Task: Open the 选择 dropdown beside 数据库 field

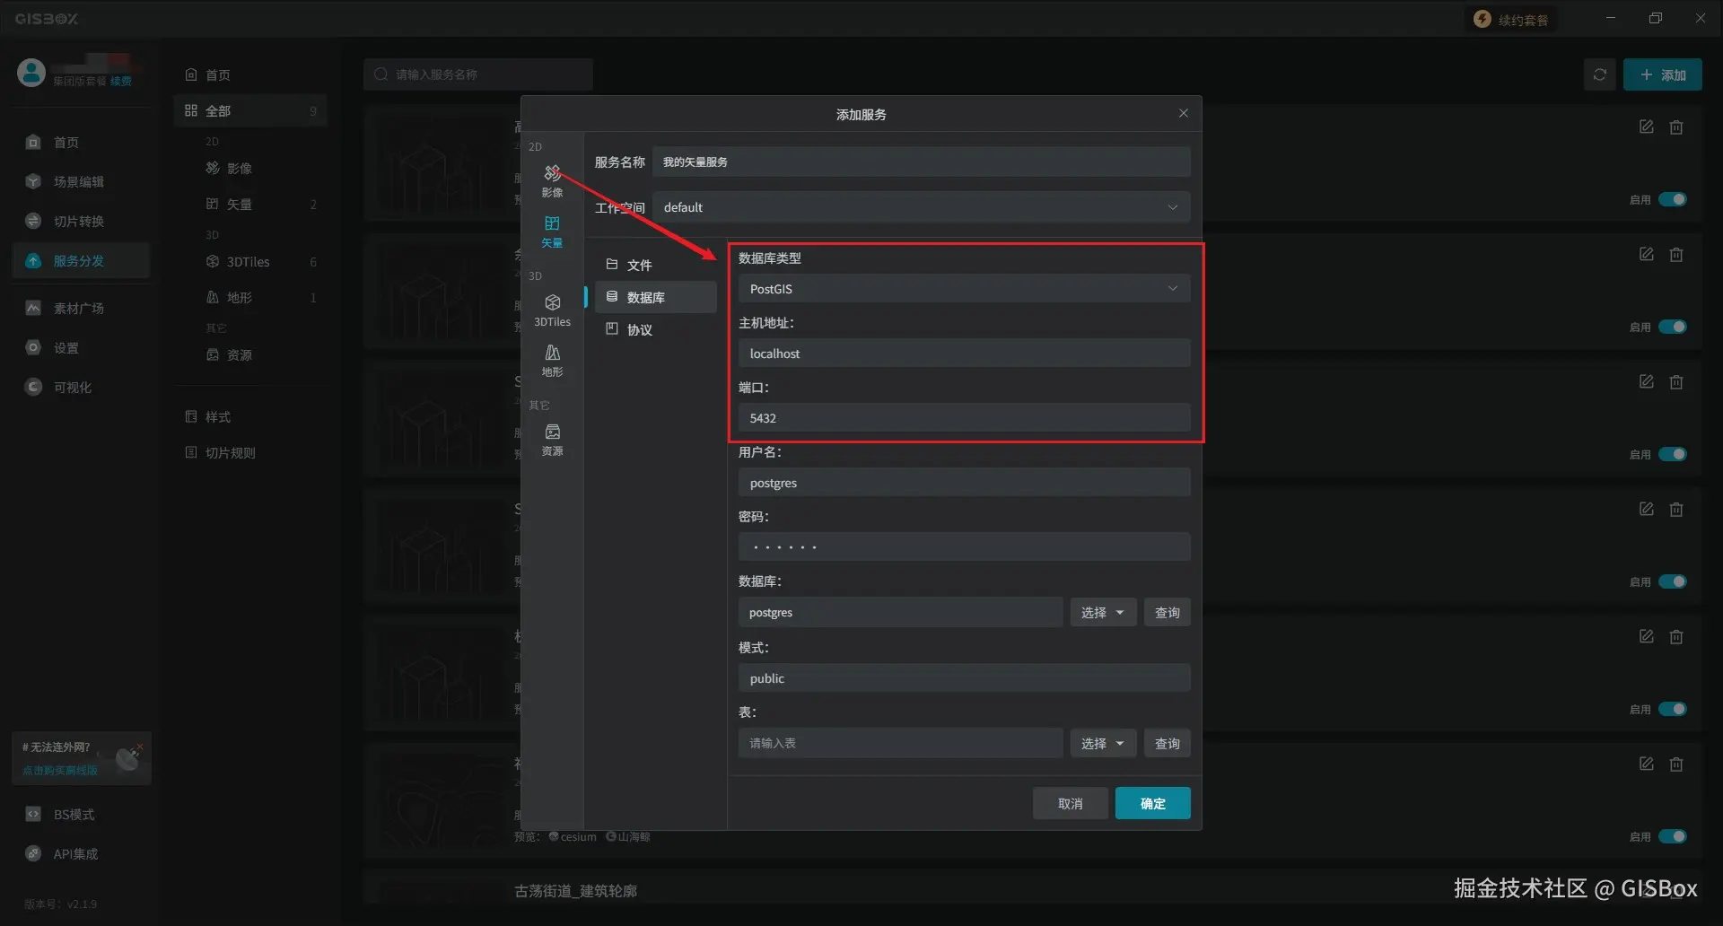Action: point(1103,612)
